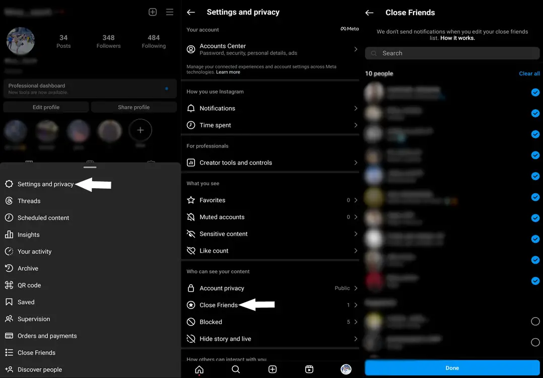Add a new story highlight with plus circle
Viewport: 543px width, 378px height.
pos(140,130)
